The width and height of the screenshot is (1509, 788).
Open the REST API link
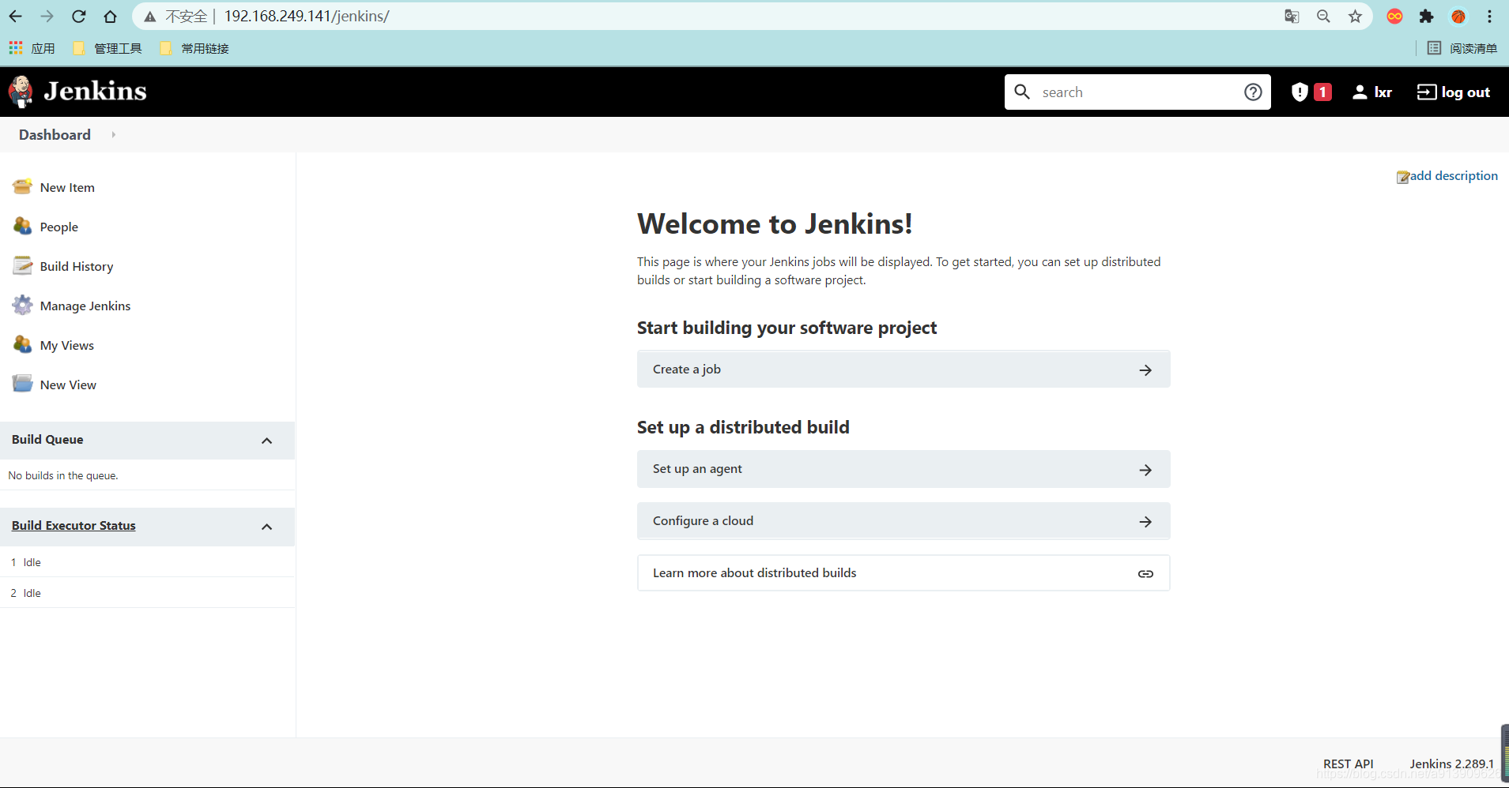pos(1348,764)
